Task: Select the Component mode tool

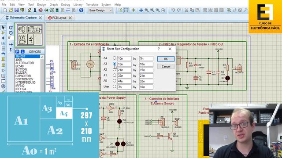Action: [3, 33]
